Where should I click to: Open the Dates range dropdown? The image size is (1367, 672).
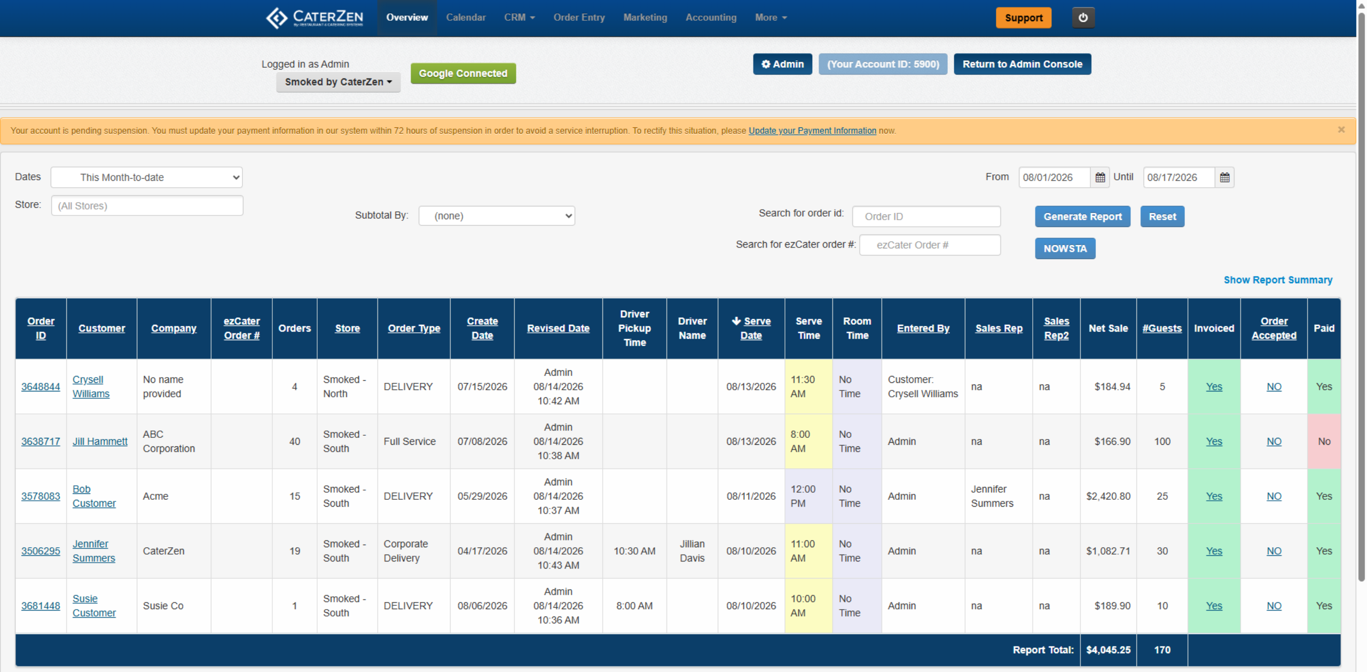(x=146, y=178)
